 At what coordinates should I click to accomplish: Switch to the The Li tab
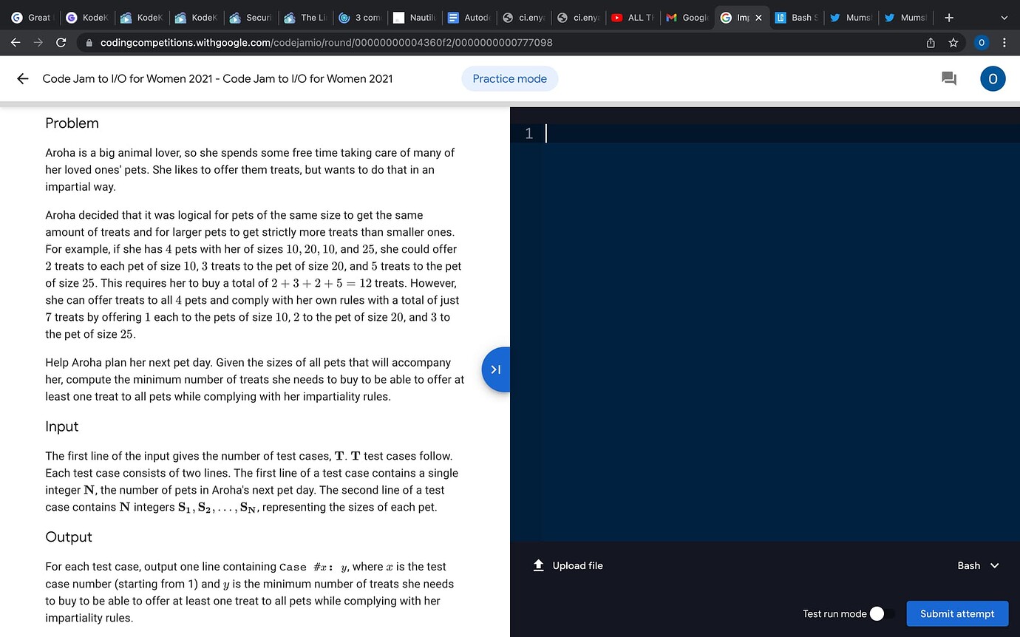point(305,18)
